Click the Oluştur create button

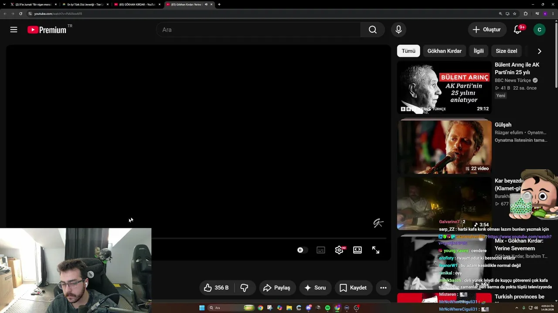(487, 30)
